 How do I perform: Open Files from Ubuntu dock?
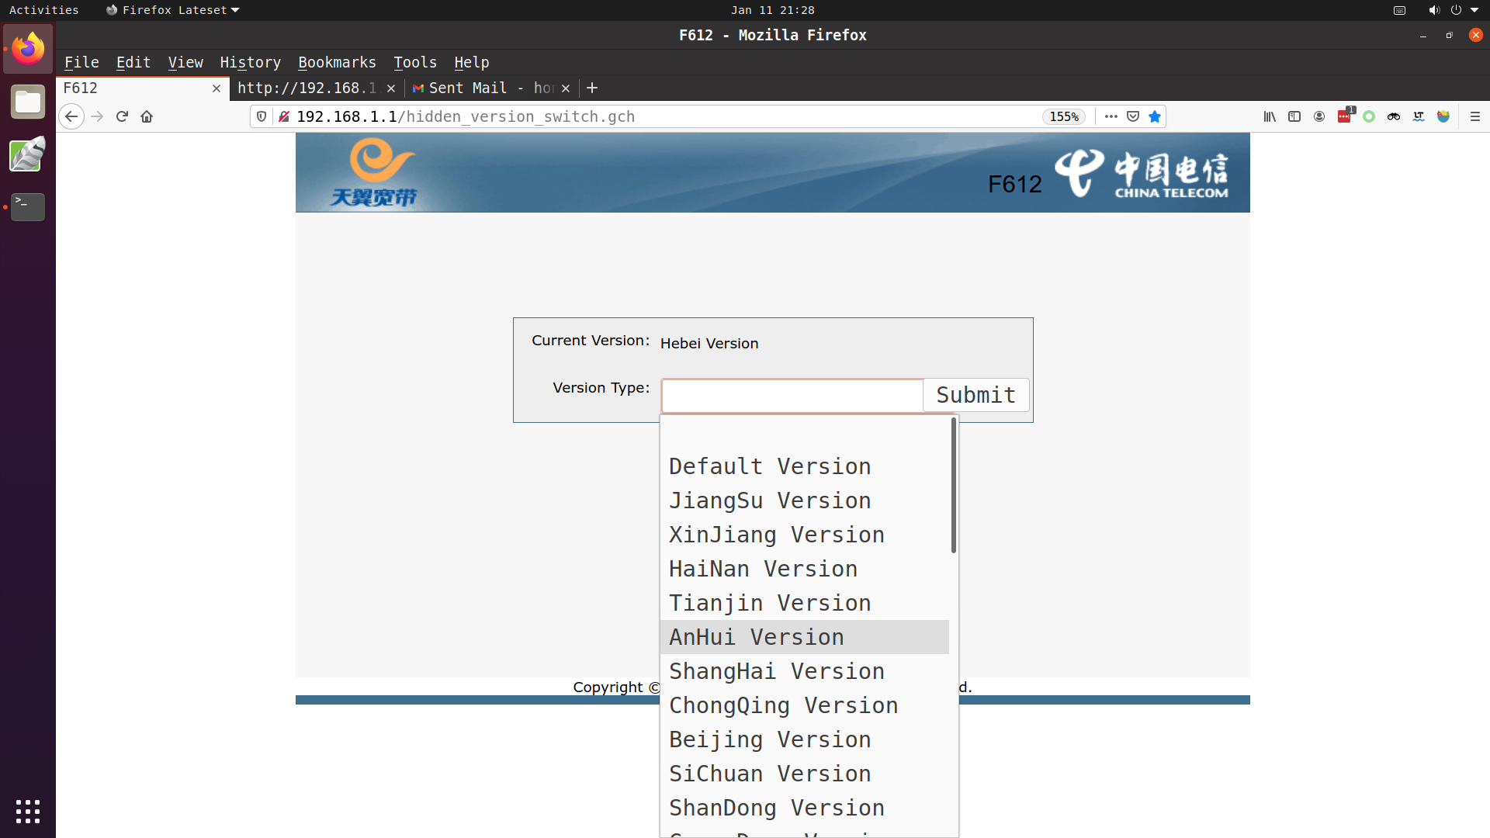pyautogui.click(x=28, y=102)
